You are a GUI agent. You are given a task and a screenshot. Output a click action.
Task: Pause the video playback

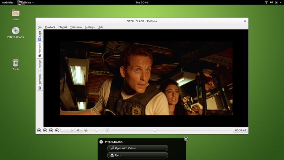(x=45, y=130)
